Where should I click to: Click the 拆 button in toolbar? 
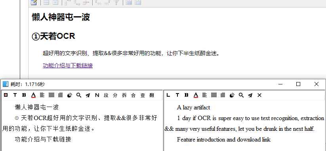tap(124, 95)
